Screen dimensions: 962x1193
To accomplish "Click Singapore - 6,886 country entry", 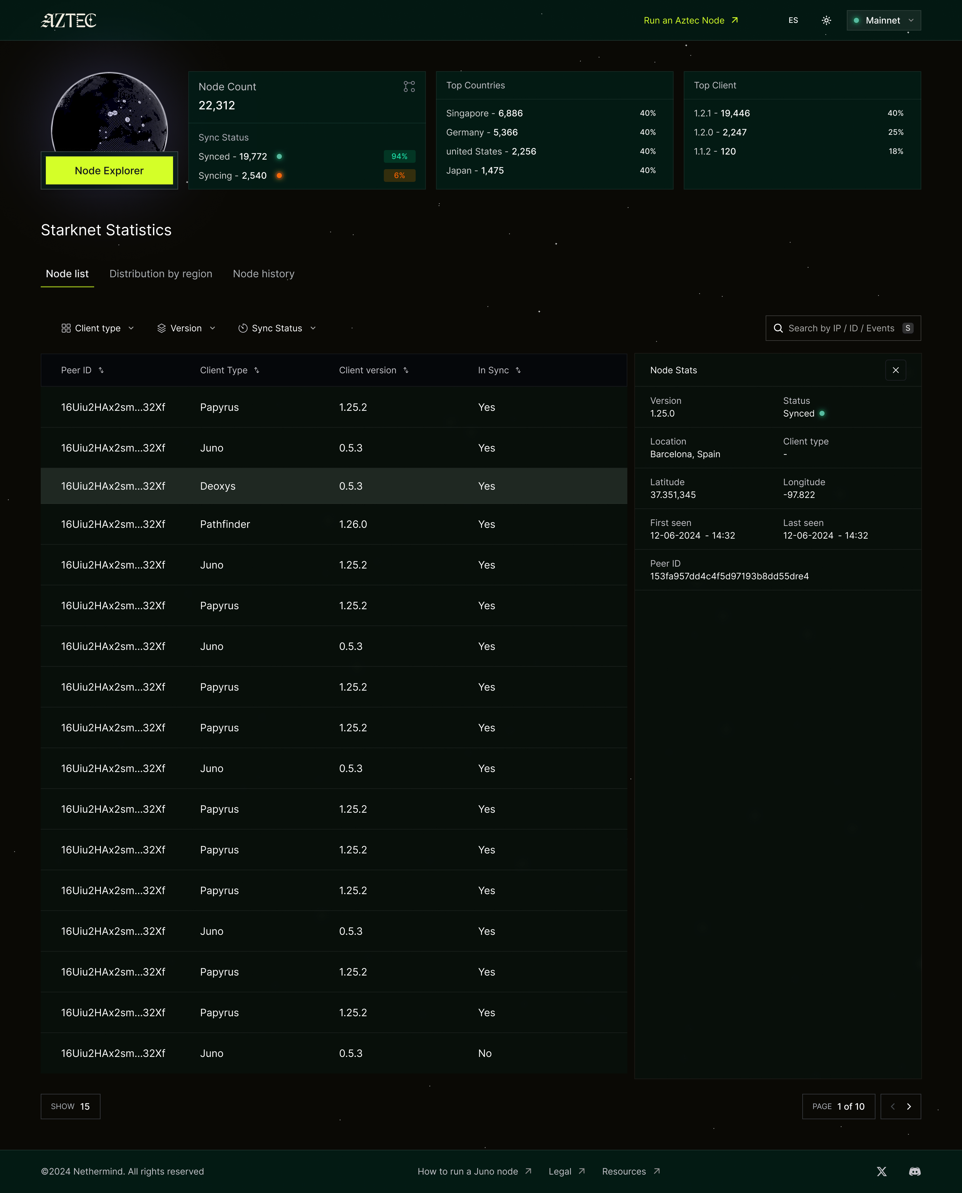I will point(484,113).
